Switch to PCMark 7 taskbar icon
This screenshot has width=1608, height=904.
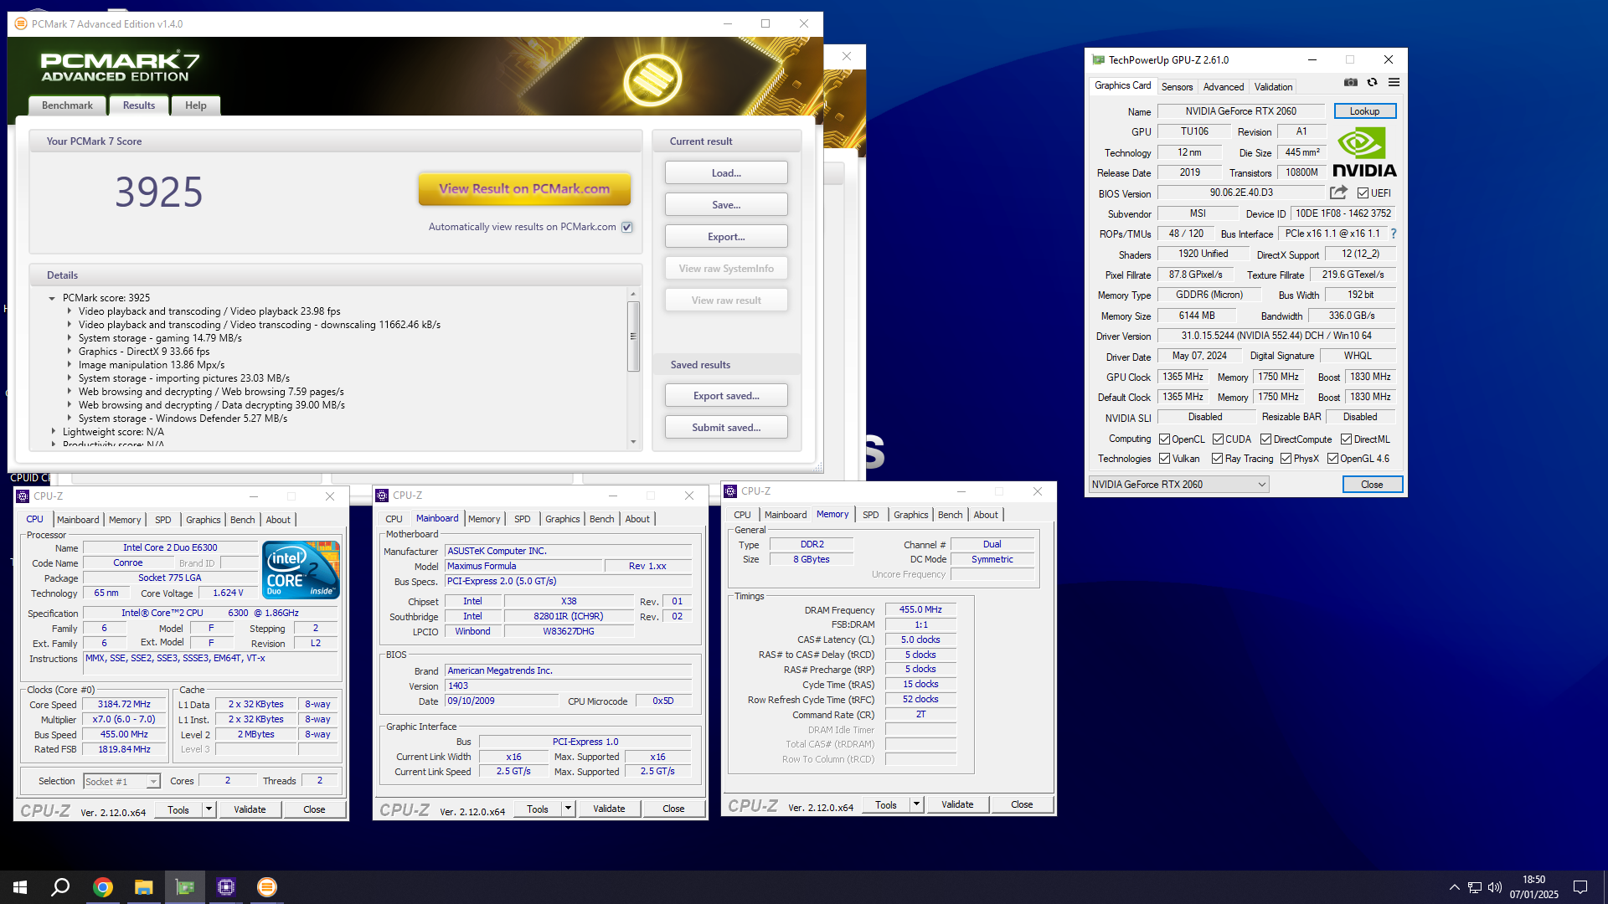[267, 887]
